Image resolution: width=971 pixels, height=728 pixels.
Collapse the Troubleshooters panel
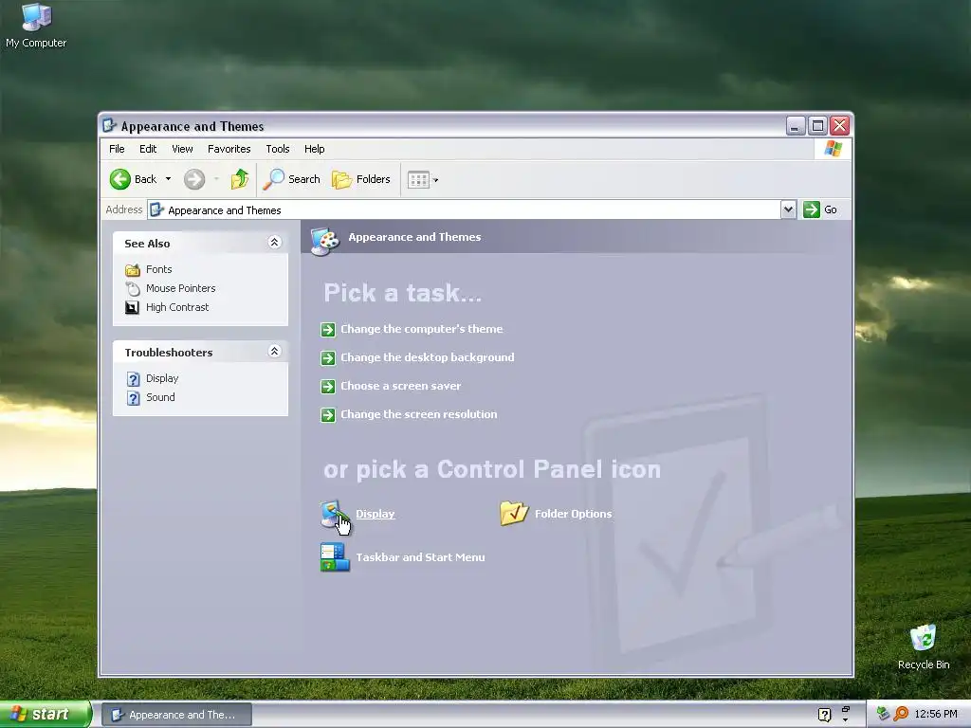(x=274, y=352)
